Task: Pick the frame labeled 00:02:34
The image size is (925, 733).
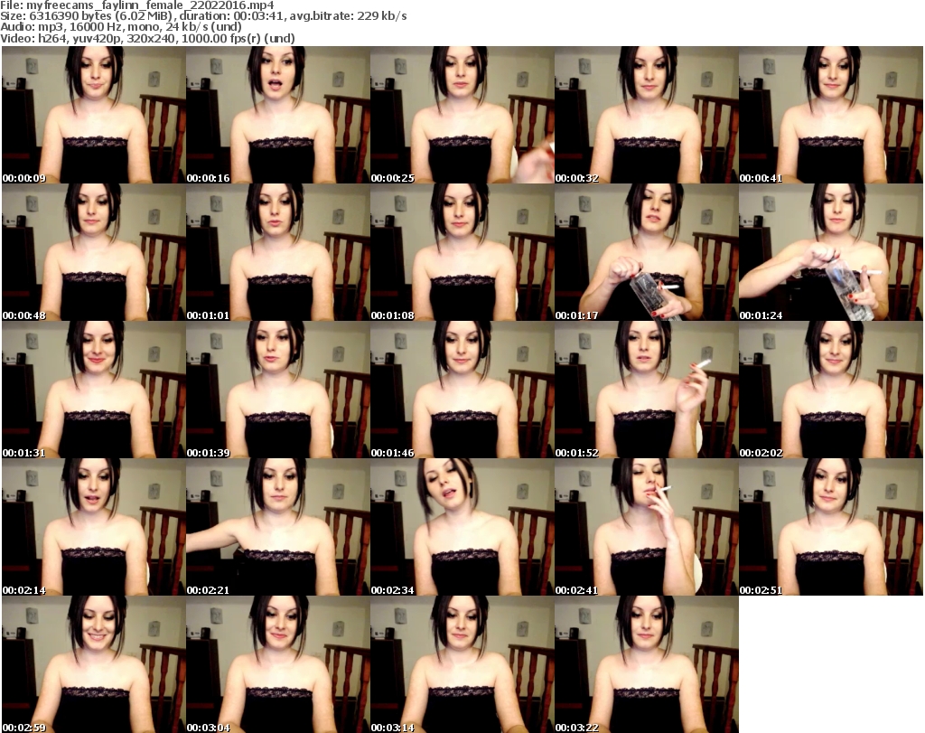Action: (x=462, y=527)
